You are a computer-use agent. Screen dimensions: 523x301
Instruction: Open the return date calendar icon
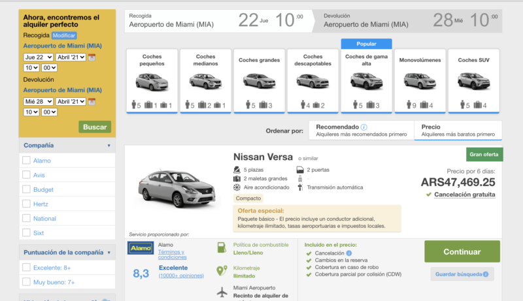tap(92, 101)
